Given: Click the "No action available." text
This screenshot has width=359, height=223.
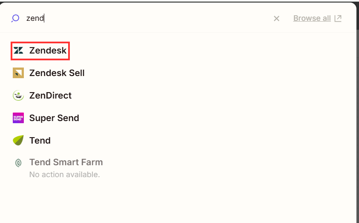Looking at the screenshot, I should [64, 174].
